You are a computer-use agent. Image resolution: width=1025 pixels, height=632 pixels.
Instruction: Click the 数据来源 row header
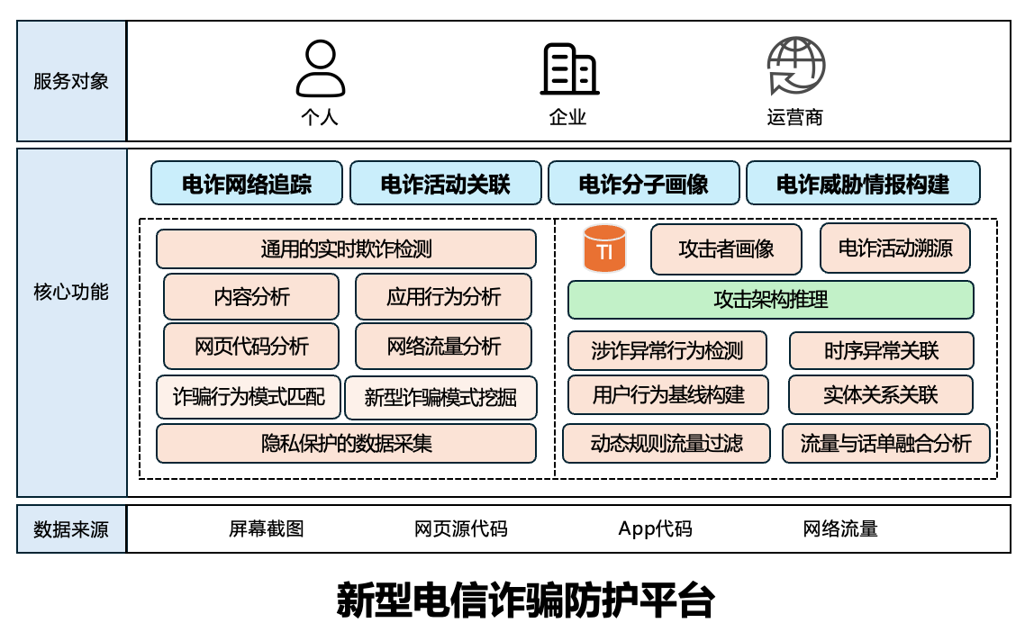click(x=71, y=528)
